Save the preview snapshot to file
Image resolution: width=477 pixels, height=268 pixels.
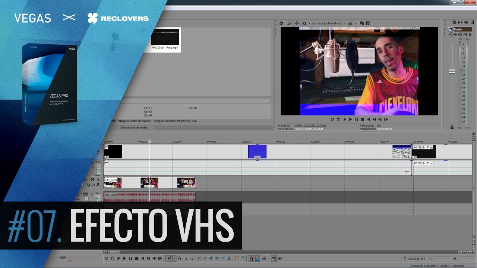[368, 23]
